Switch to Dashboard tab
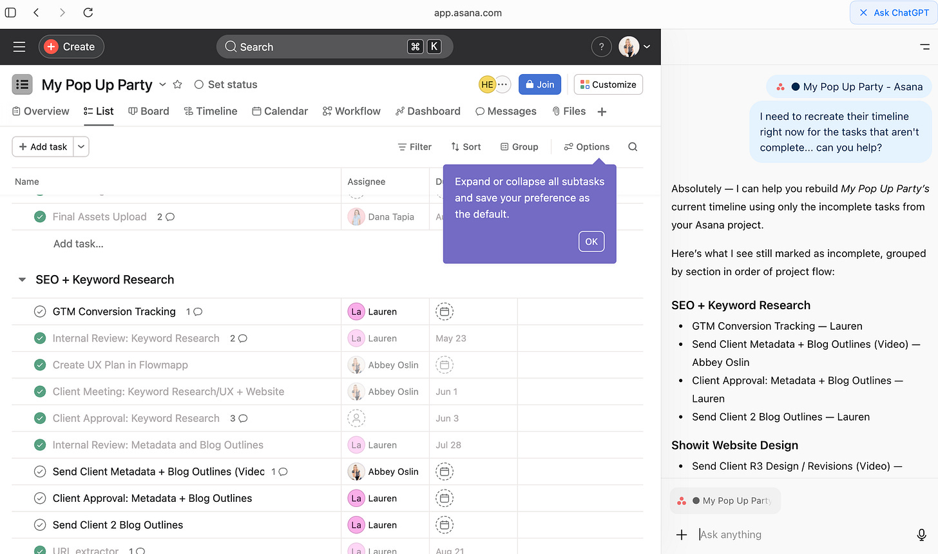This screenshot has height=554, width=938. point(428,111)
